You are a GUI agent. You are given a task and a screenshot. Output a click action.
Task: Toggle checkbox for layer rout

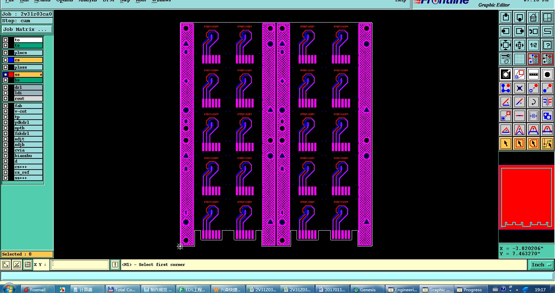point(6,98)
